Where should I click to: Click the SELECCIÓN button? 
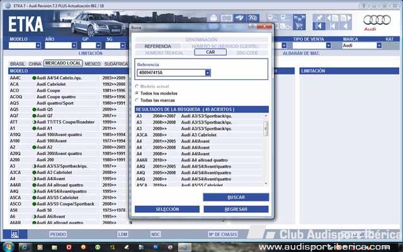[x=167, y=209]
